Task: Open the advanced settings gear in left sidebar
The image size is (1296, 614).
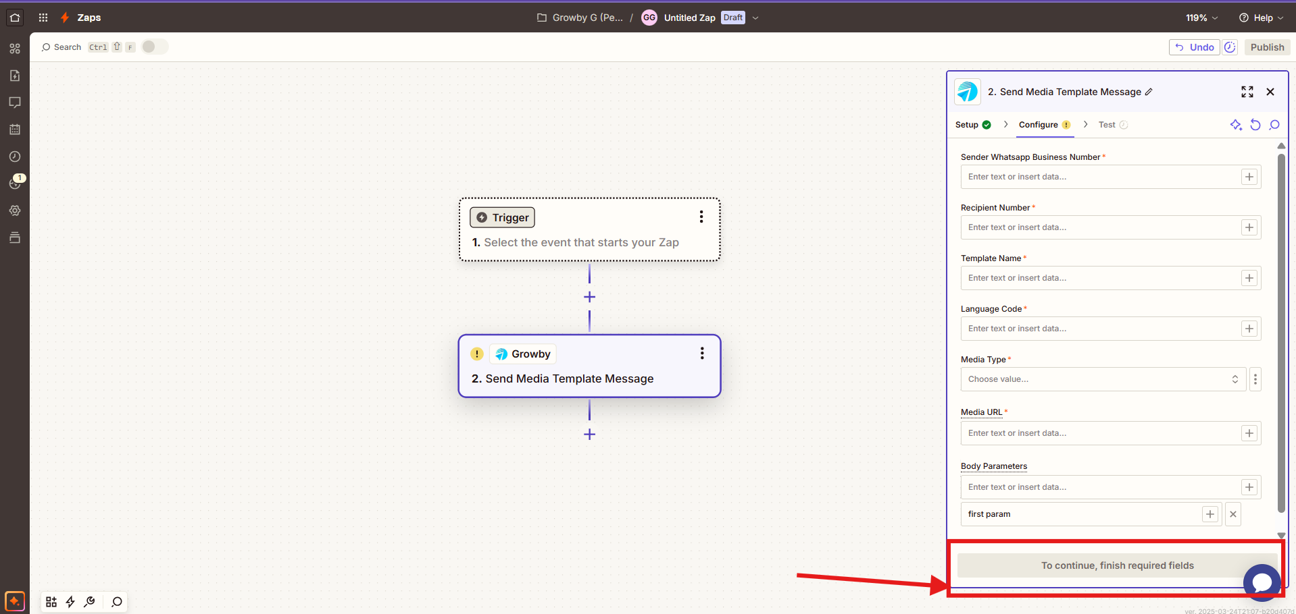Action: 15,211
